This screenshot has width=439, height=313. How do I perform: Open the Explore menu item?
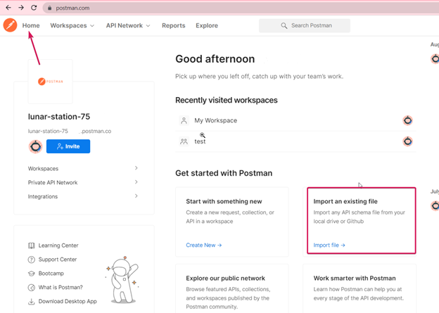pos(207,25)
